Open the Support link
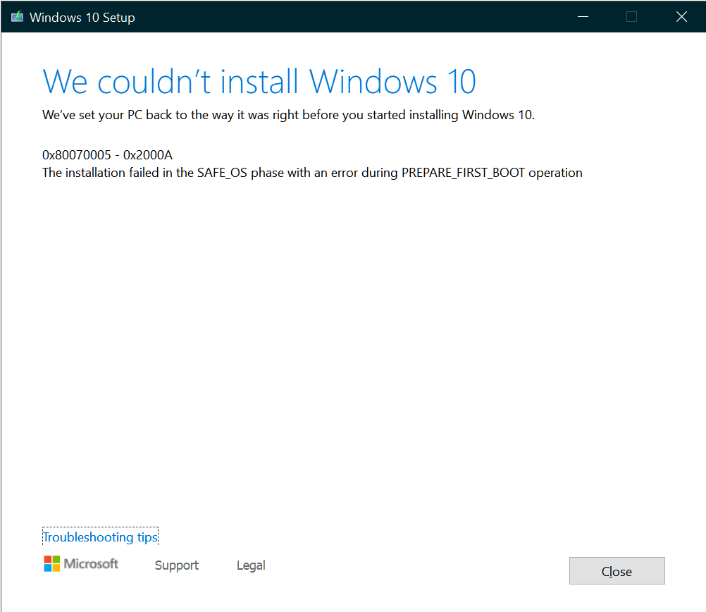706x612 pixels. [x=176, y=565]
